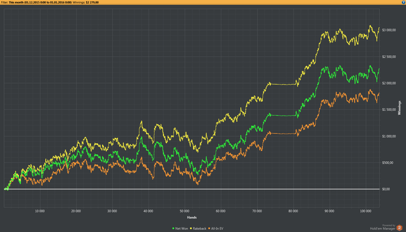This screenshot has height=232, width=406.
Task: Click the Hold'em Manager 2 logo
Action: click(399, 228)
